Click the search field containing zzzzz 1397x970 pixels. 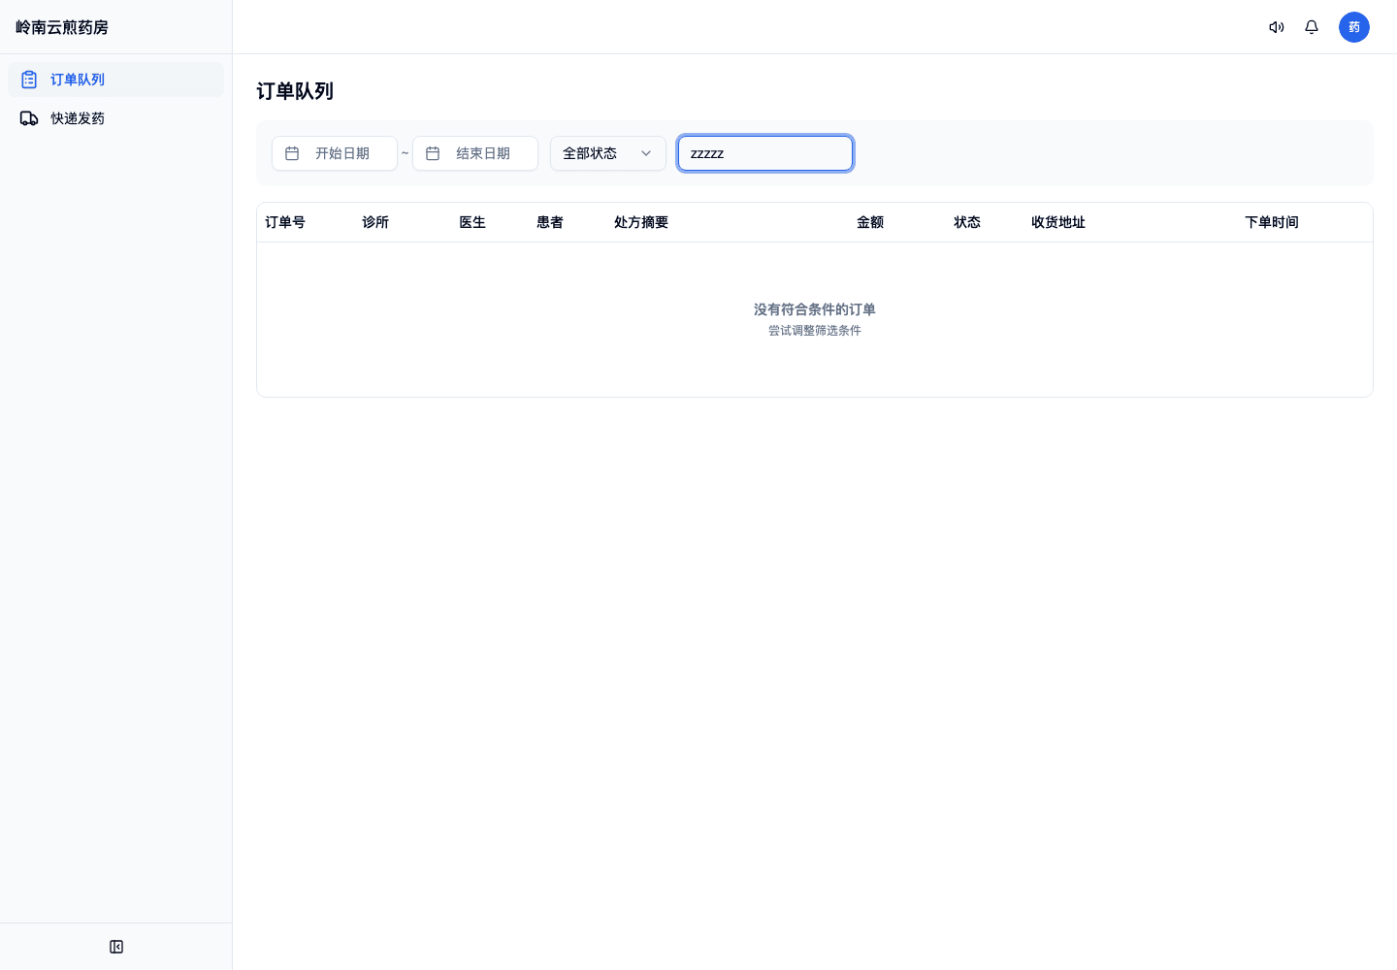click(765, 153)
